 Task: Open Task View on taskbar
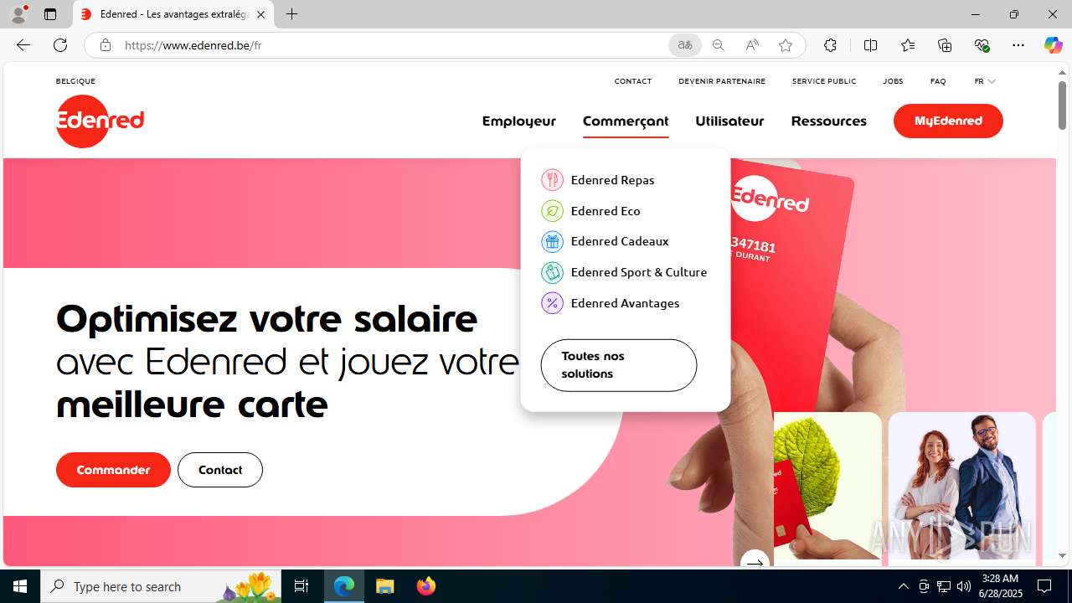301,586
